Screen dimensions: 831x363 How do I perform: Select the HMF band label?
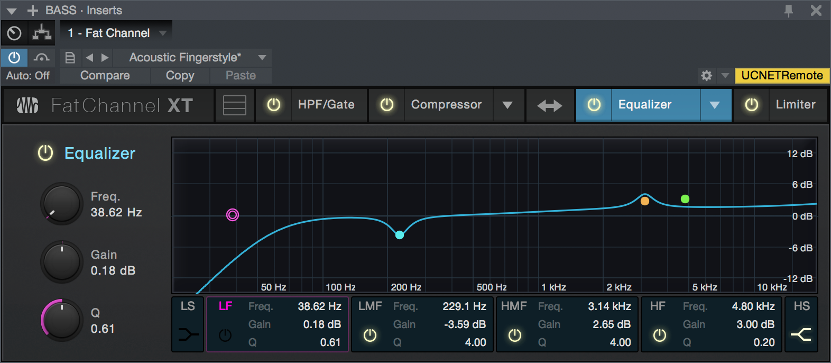[x=514, y=306]
